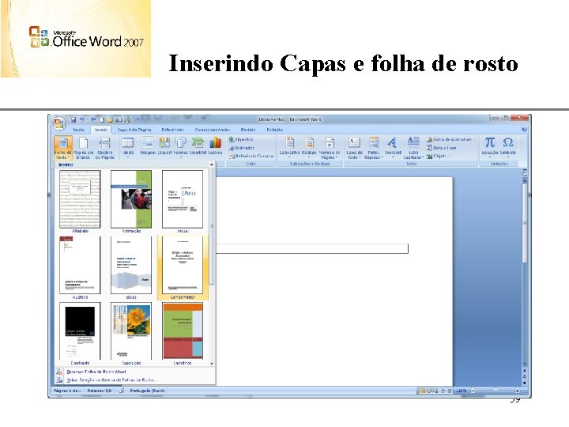Image resolution: width=569 pixels, height=427 pixels.
Task: Choose the Animação cover page thumbnail
Action: coord(131,199)
